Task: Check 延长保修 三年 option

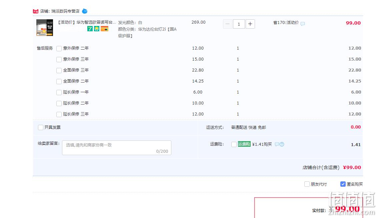Action: [59, 114]
